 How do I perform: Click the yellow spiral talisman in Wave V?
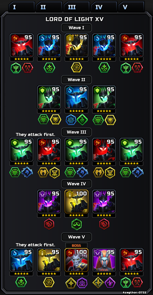tap(49, 282)
